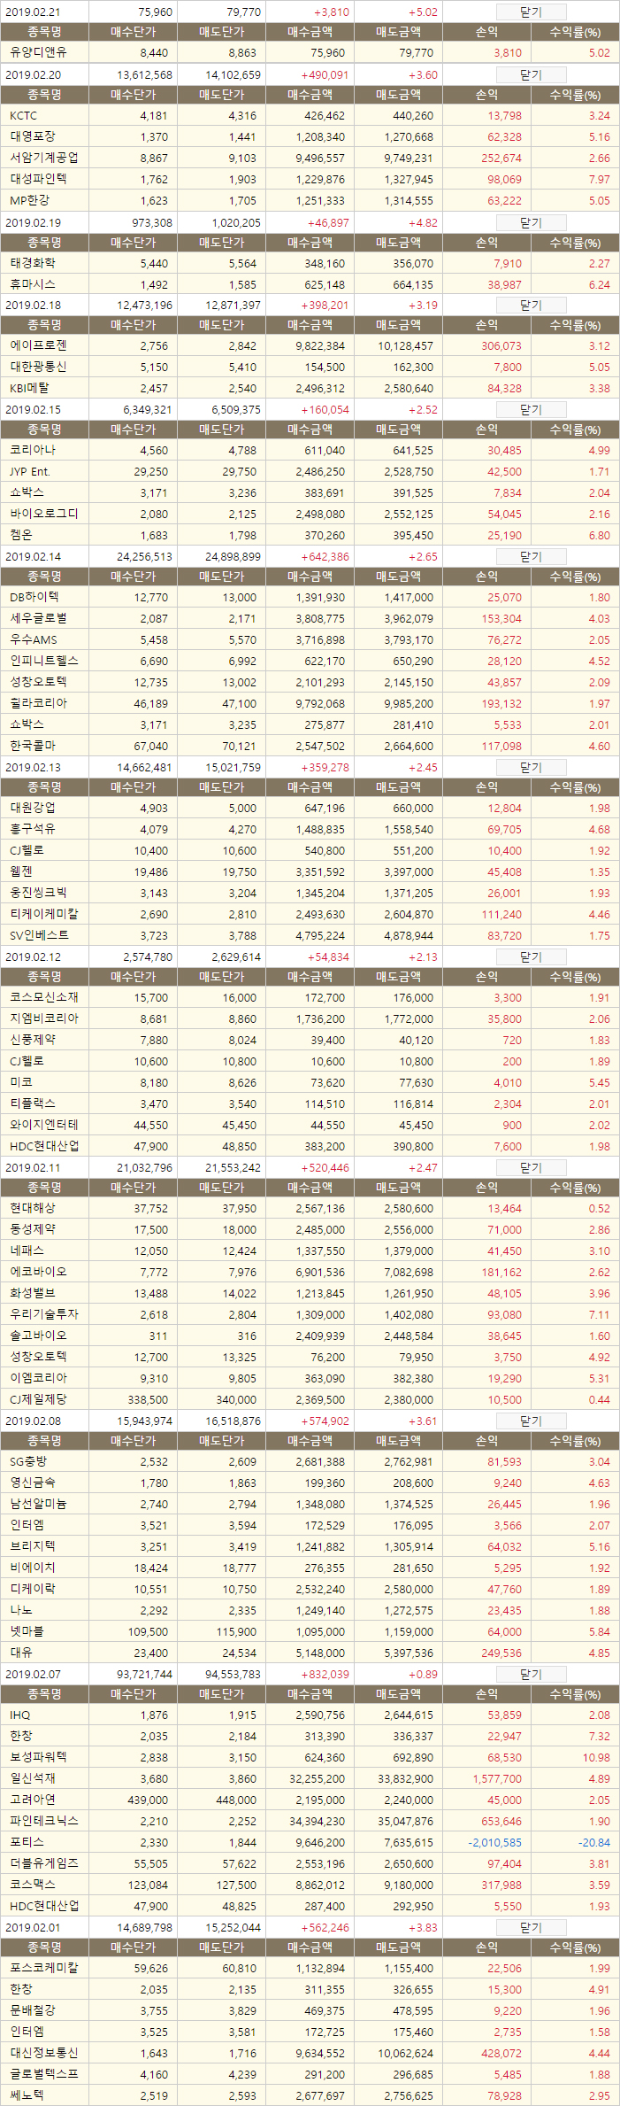Collapse the 2019.02.12 list with 닫기

531,957
